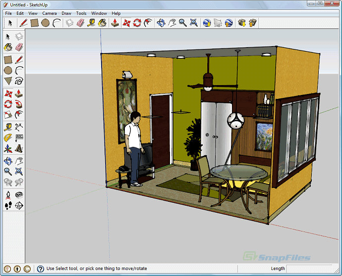Open the Draw menu
This screenshot has width=342, height=276.
click(x=66, y=13)
